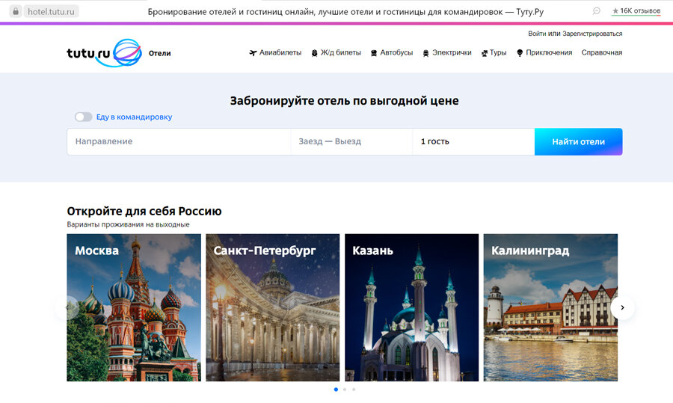Open the Туры menu item
The width and height of the screenshot is (673, 403).
(498, 52)
